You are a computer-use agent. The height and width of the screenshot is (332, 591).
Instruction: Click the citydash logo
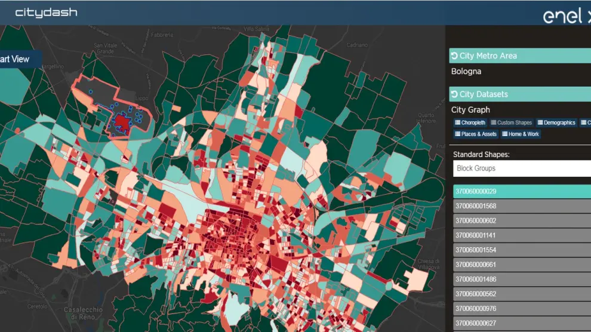tap(46, 13)
